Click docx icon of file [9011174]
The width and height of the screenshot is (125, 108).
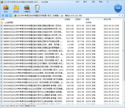click(1, 67)
